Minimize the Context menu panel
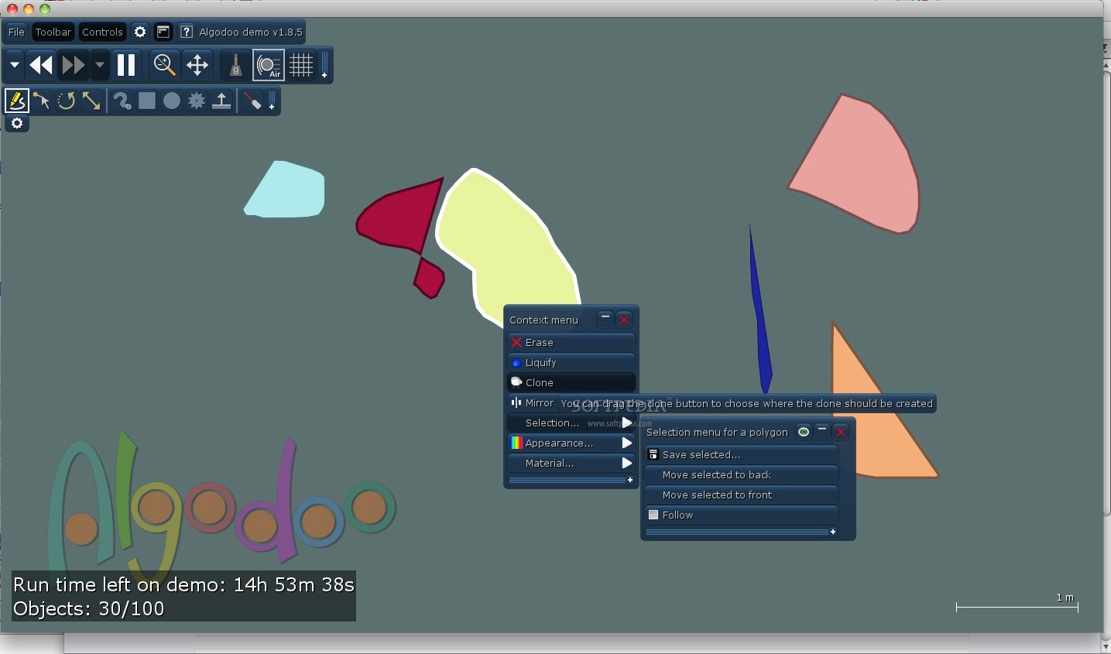Screen dimensions: 1111x654 (605, 319)
